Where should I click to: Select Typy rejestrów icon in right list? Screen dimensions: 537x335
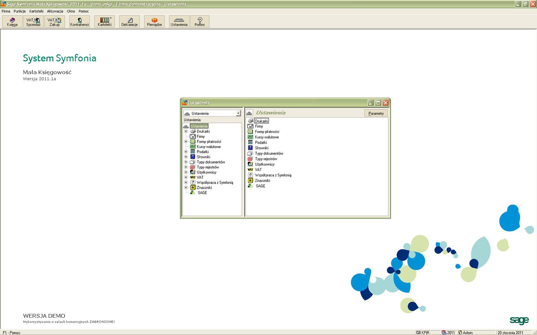(x=251, y=159)
